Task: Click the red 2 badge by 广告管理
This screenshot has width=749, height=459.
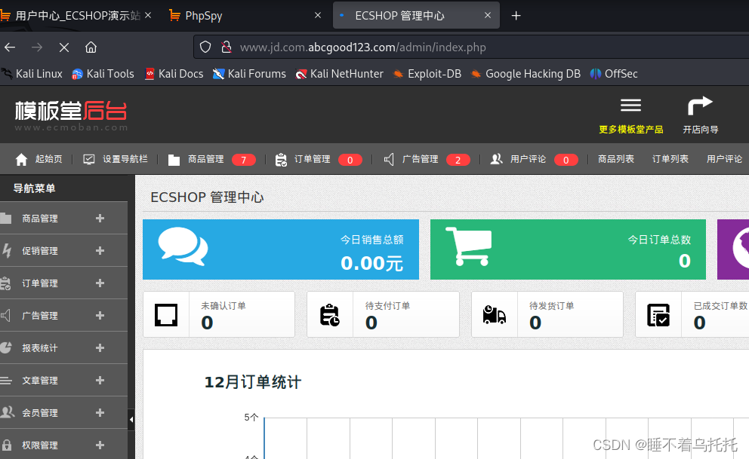Action: (x=458, y=160)
